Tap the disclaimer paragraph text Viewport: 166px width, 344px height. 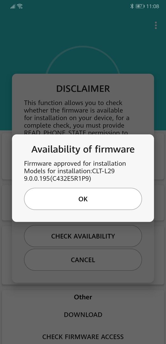pos(77,118)
